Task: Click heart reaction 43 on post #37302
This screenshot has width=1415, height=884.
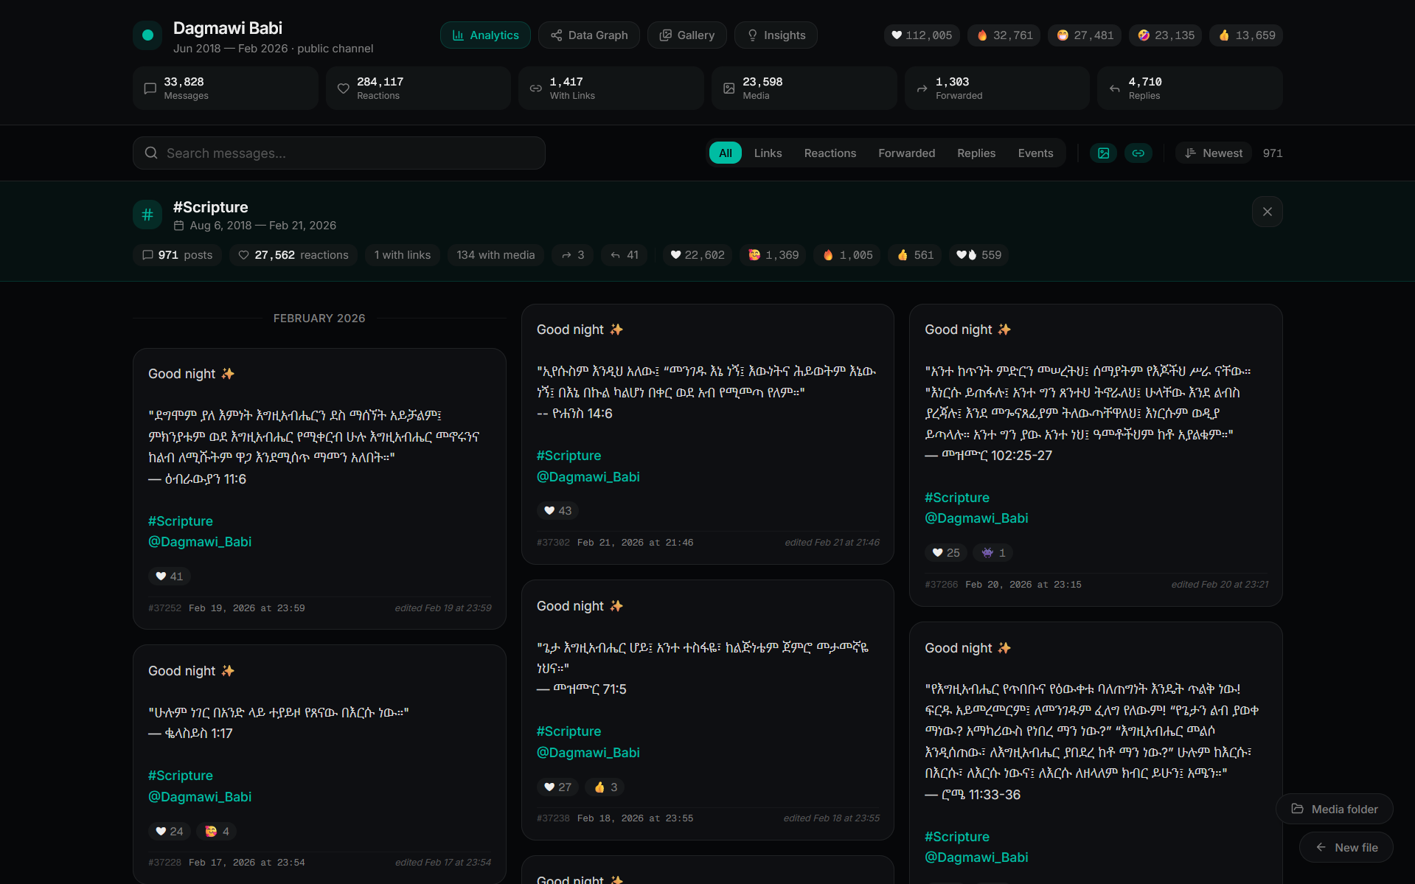Action: click(x=557, y=510)
